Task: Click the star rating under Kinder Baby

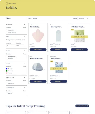Action: (x=32, y=46)
